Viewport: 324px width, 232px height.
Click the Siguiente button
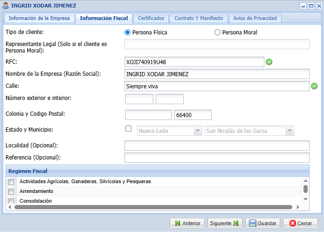(225, 223)
